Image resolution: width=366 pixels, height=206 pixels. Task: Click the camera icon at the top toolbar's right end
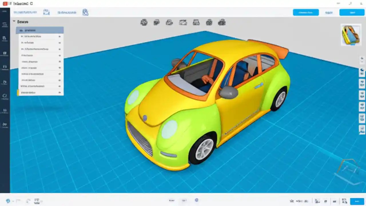(x=222, y=22)
